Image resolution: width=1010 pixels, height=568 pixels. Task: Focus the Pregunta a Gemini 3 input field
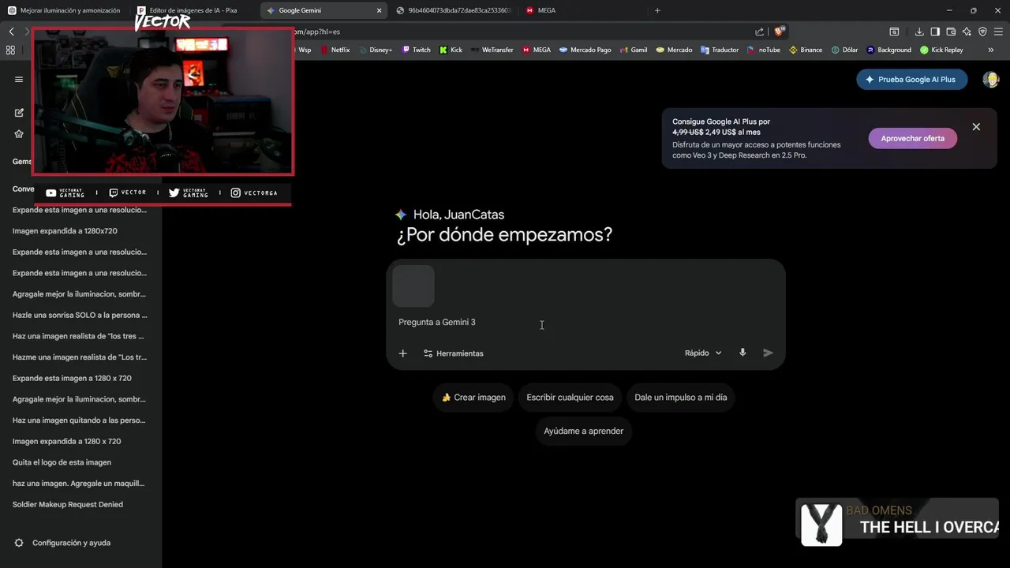[x=585, y=322]
